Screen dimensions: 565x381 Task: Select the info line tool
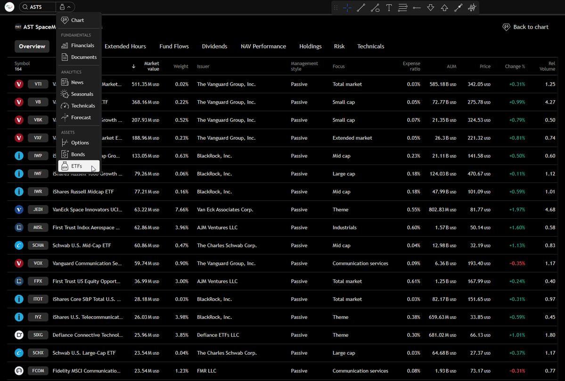point(375,8)
